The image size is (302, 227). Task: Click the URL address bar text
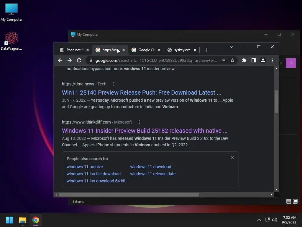[x=156, y=60]
